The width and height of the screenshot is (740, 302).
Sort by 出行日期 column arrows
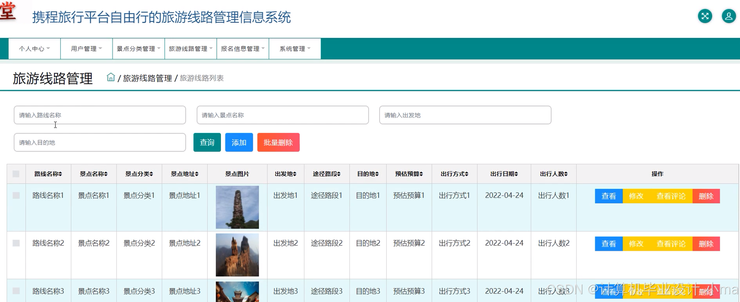tap(516, 174)
